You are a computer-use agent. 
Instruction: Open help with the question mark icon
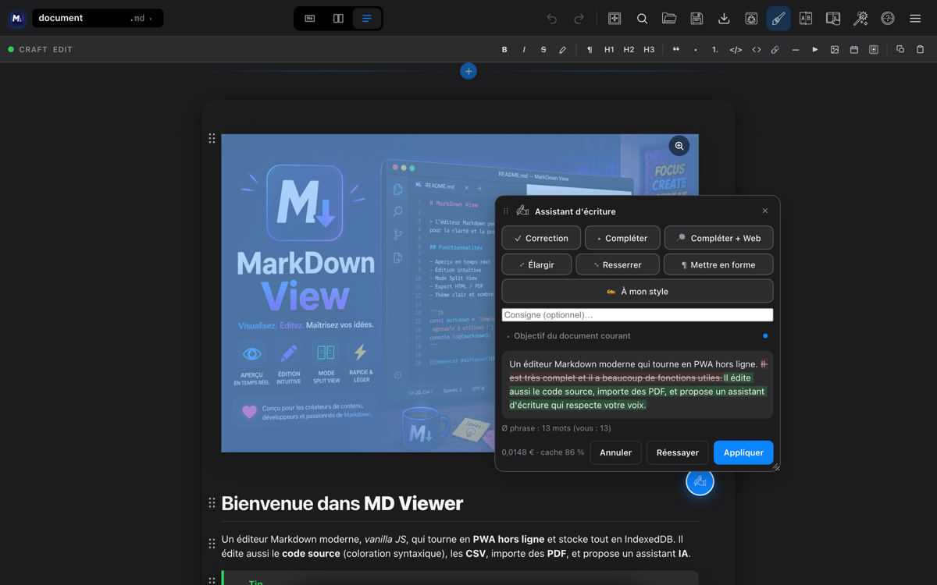(888, 18)
